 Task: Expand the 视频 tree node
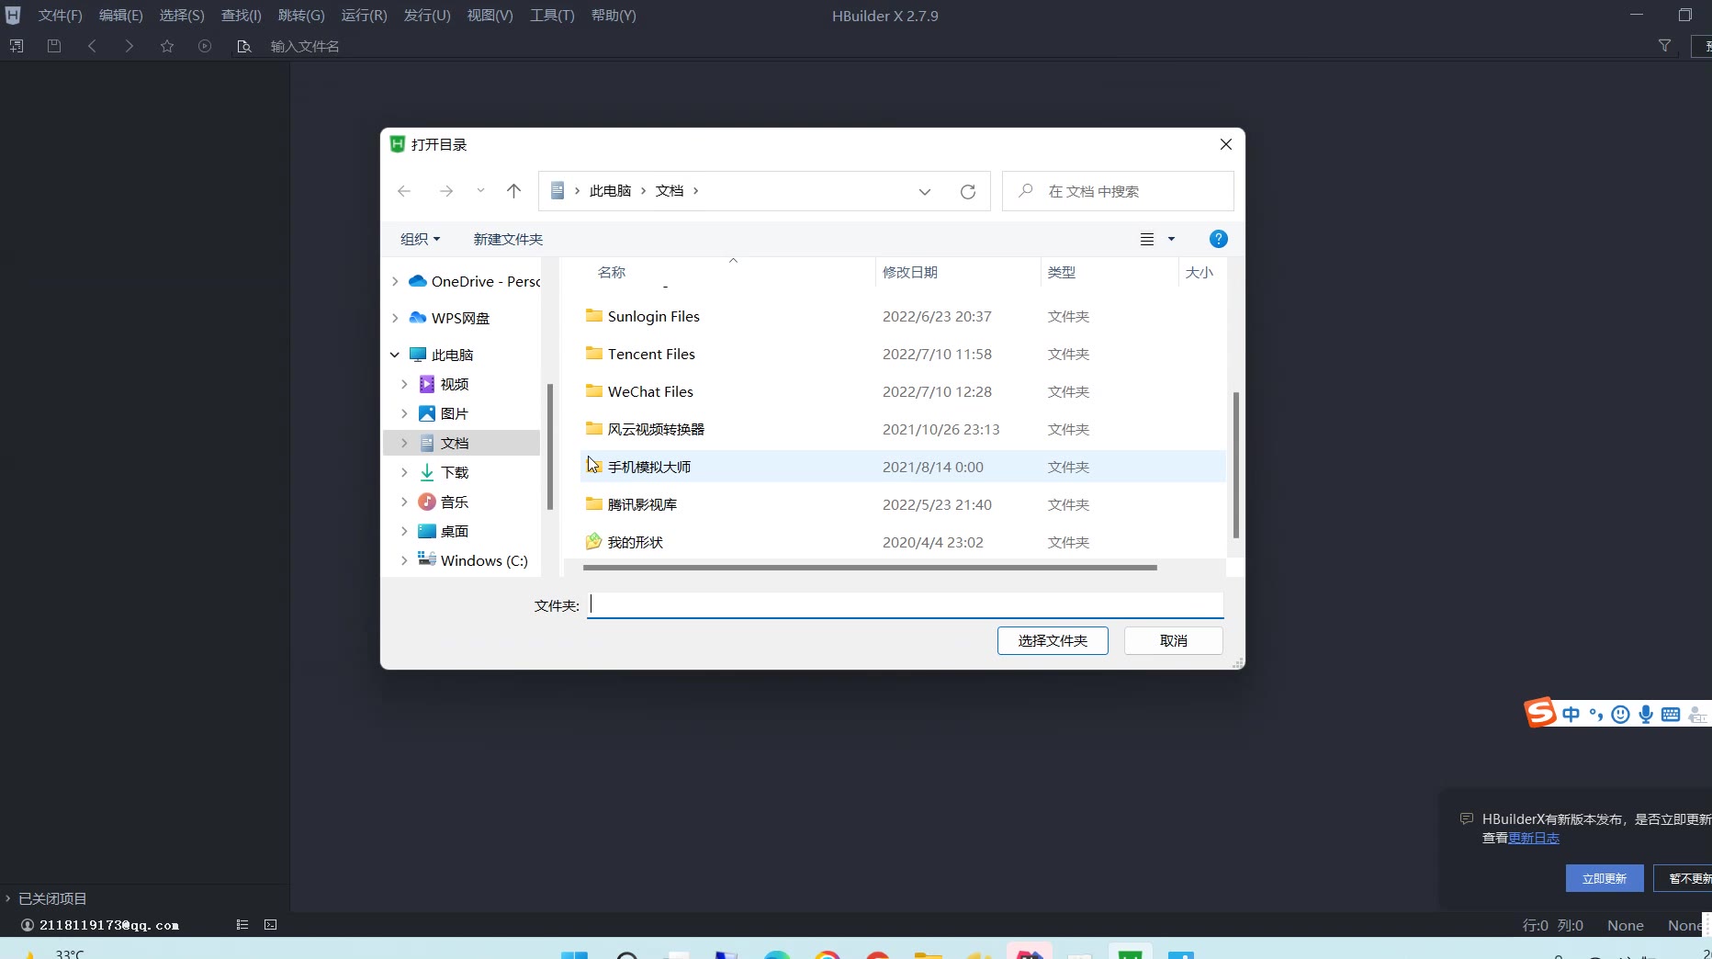tap(404, 384)
